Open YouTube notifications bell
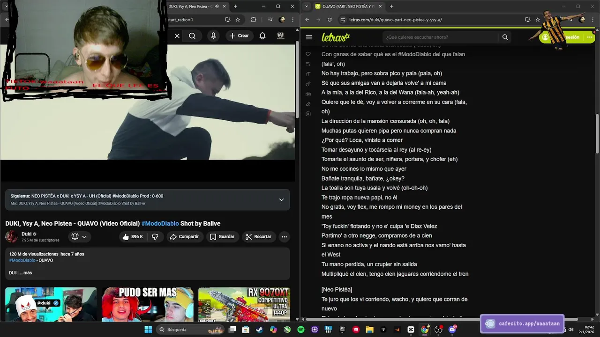The height and width of the screenshot is (337, 600). point(262,36)
